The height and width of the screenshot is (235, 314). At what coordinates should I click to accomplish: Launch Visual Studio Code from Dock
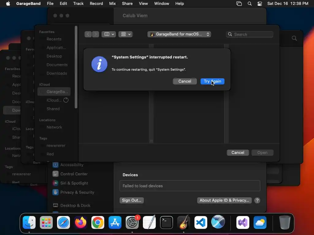(201, 222)
